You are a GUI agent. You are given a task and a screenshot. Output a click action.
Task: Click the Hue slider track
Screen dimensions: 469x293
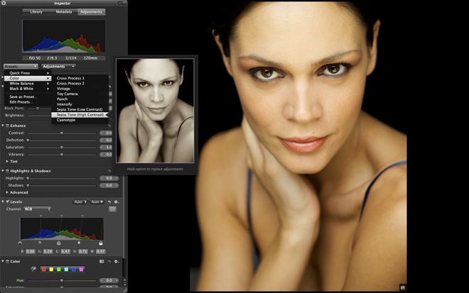tap(62, 280)
